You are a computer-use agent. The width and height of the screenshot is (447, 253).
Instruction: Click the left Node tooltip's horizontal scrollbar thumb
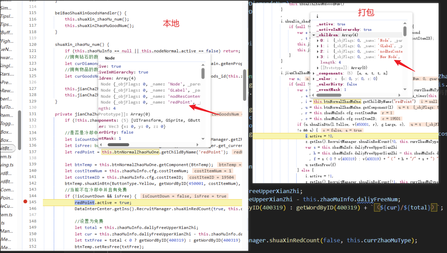119,145
